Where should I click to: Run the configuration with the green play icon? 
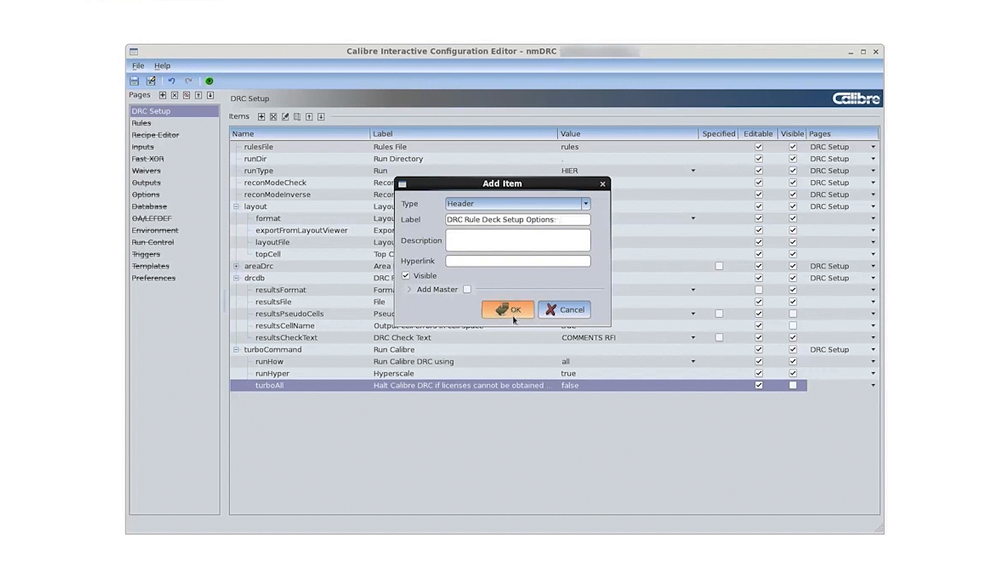(x=209, y=81)
